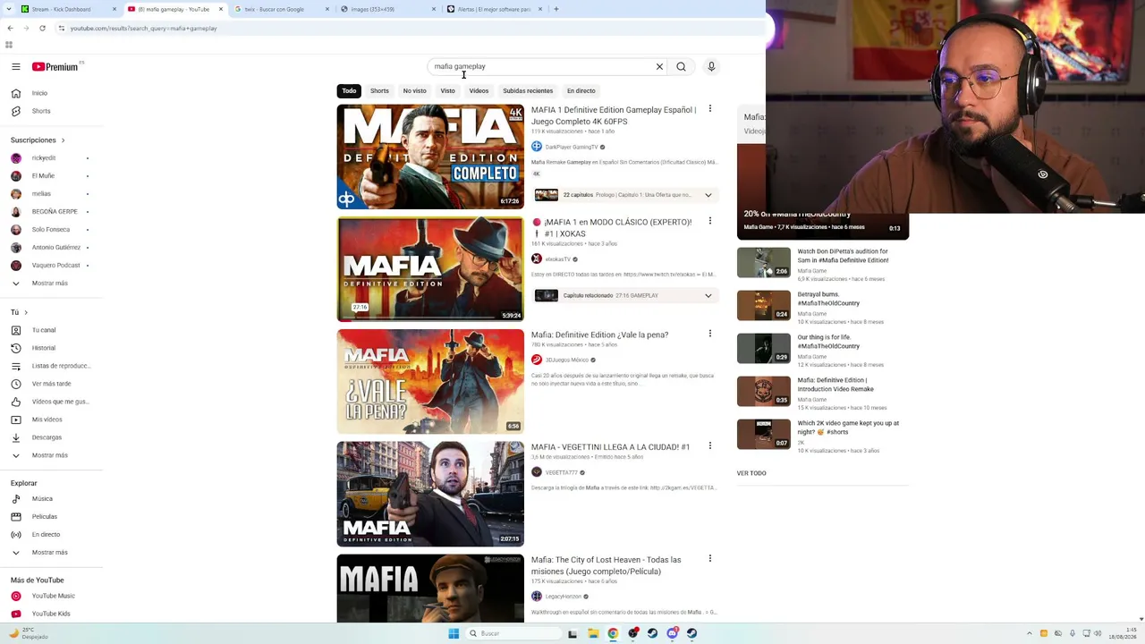
Task: Go to the YouTube Premium home logo
Action: pyautogui.click(x=55, y=67)
